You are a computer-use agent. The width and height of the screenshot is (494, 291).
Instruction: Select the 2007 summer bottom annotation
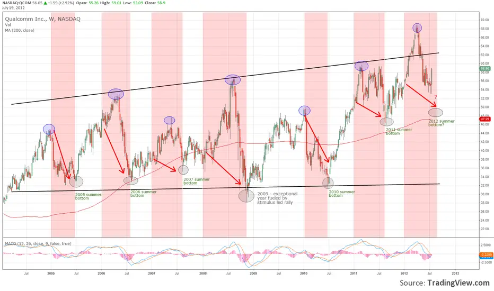point(197,181)
